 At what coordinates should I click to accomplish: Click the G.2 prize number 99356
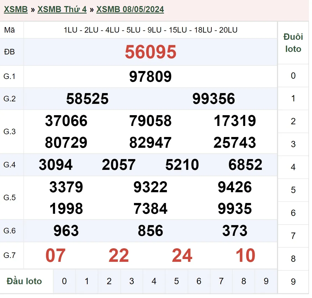tap(214, 99)
